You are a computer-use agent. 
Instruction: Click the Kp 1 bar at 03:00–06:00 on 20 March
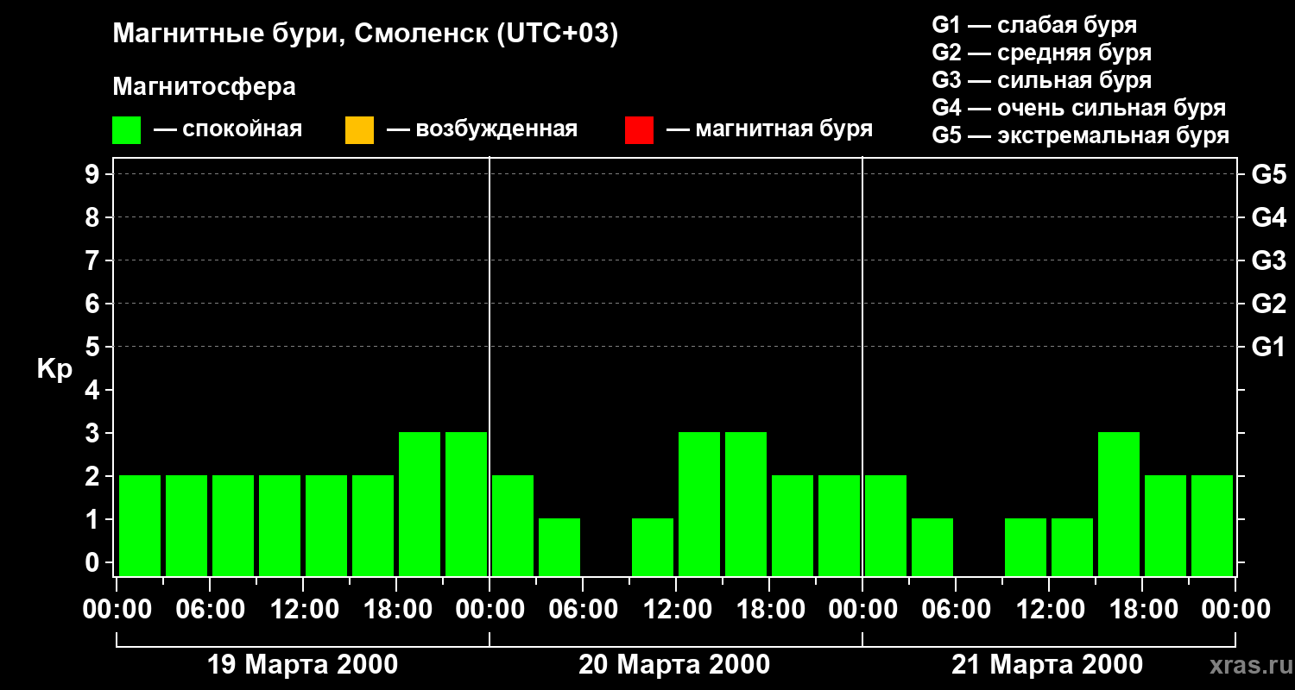(x=559, y=547)
